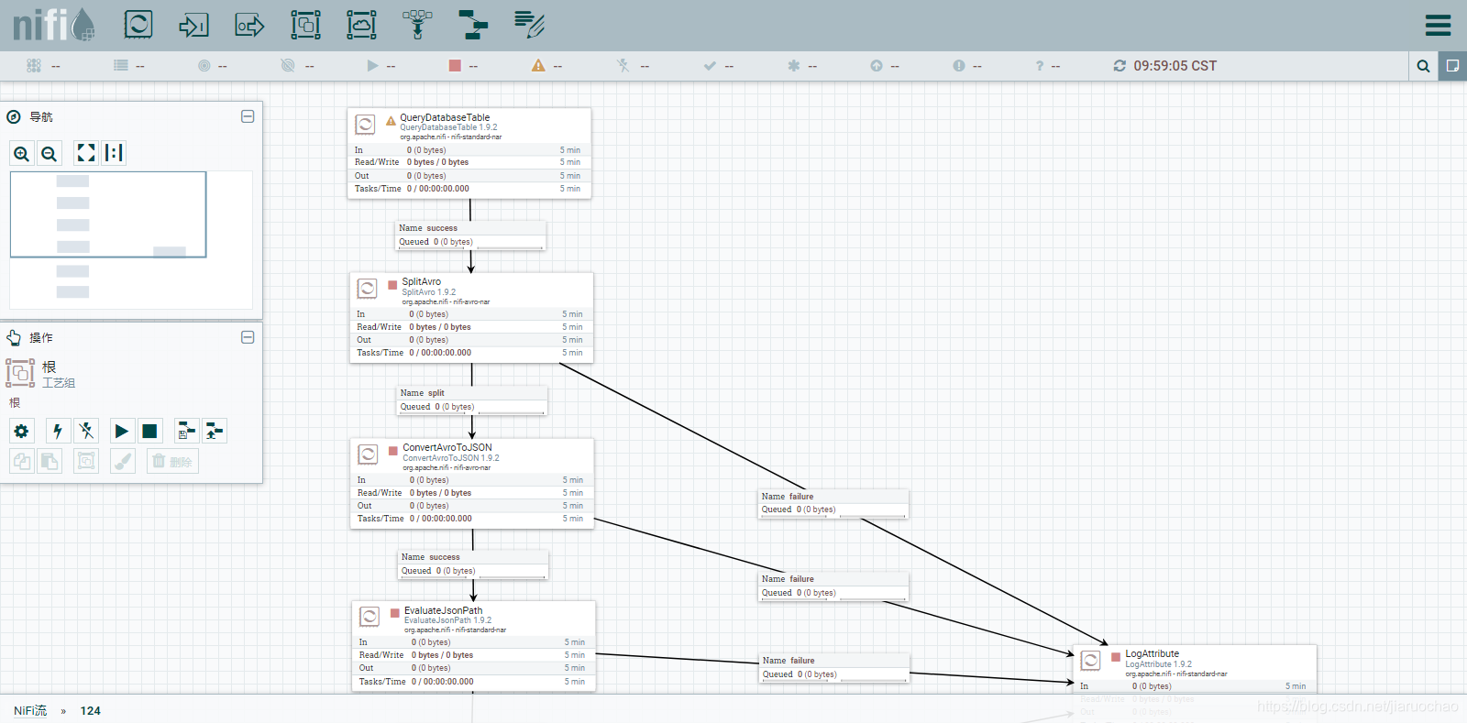Click LogAttribute stopped status square

click(x=1116, y=657)
